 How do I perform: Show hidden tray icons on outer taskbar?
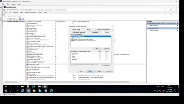coord(155,91)
